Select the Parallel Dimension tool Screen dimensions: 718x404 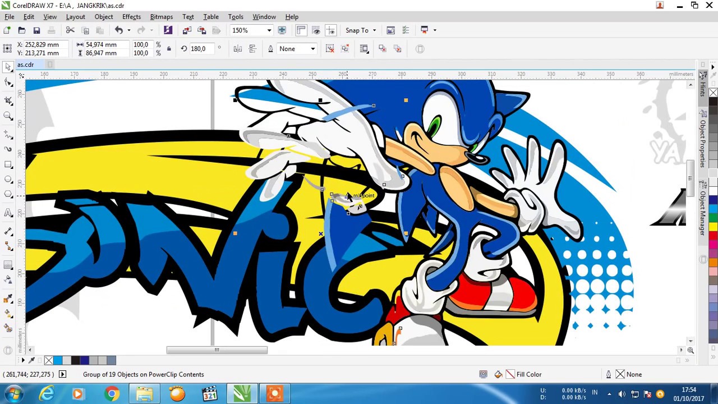[x=8, y=231]
